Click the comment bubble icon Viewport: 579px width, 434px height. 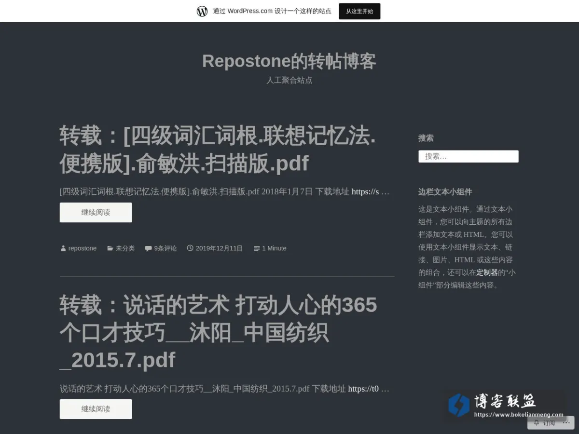tap(148, 248)
